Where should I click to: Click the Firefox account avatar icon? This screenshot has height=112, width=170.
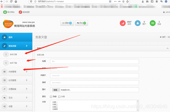[157, 2]
